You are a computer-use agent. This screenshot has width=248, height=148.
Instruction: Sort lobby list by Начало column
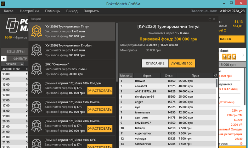12,64
